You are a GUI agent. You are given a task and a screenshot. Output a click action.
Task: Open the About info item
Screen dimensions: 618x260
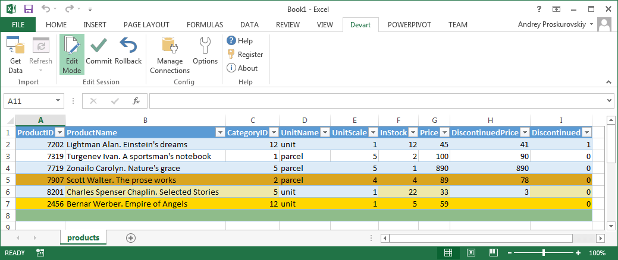click(242, 68)
